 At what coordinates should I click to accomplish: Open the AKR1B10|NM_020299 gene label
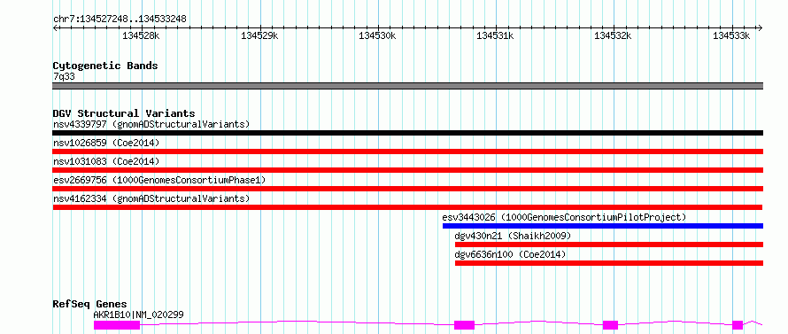coord(139,315)
